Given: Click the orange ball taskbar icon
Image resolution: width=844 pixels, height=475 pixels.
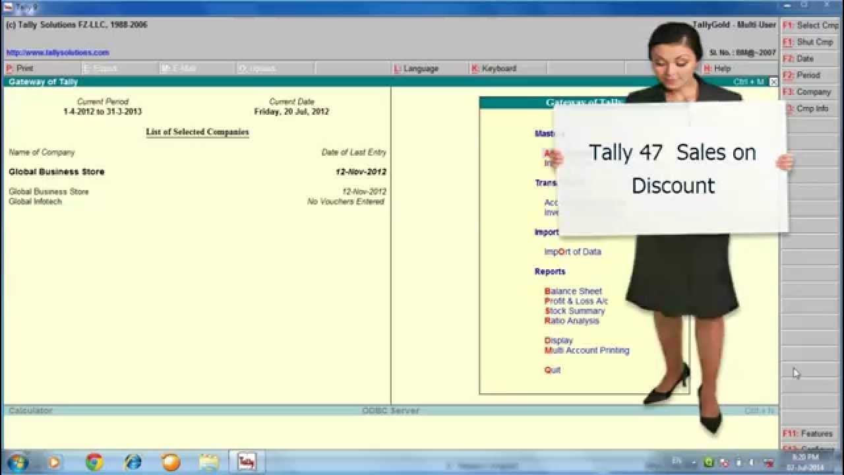Looking at the screenshot, I should (171, 462).
